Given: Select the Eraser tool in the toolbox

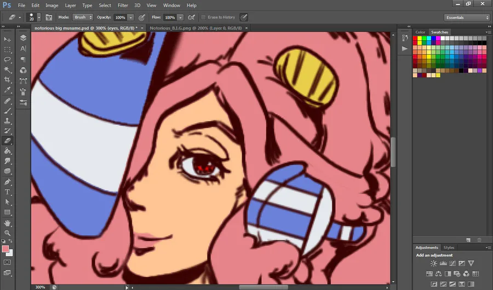Looking at the screenshot, I should click(x=7, y=141).
